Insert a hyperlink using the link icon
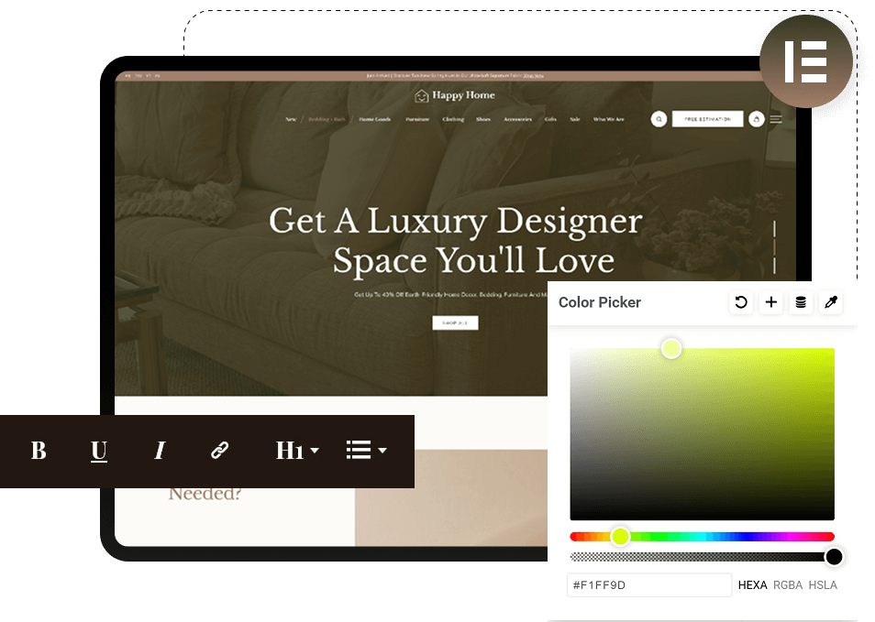The image size is (875, 622). coord(219,451)
